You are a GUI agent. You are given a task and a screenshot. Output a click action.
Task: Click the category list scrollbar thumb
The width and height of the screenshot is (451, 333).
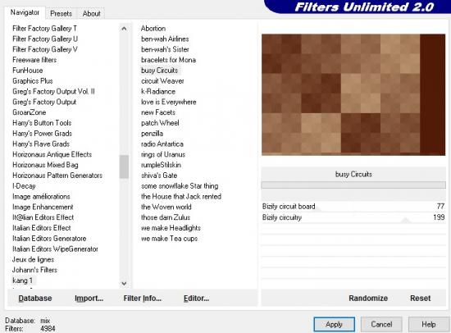click(124, 166)
